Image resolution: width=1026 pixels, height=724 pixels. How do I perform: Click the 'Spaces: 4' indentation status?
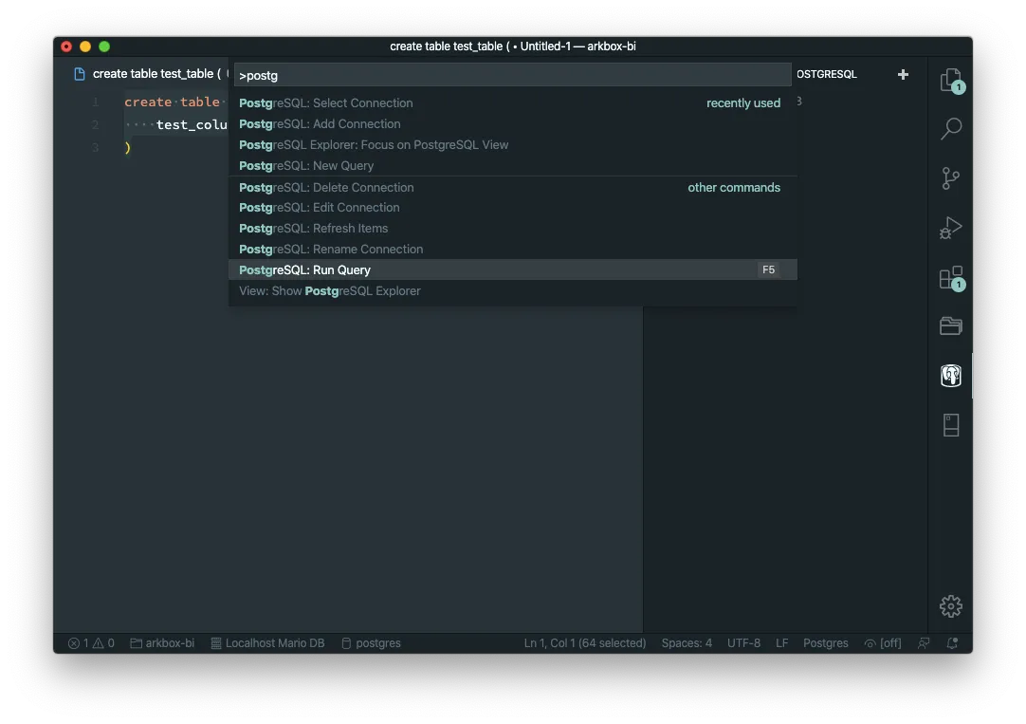(687, 642)
